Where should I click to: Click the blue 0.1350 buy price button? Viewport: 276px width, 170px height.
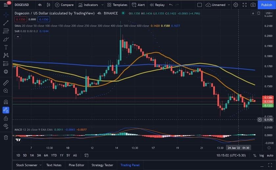[44, 19]
